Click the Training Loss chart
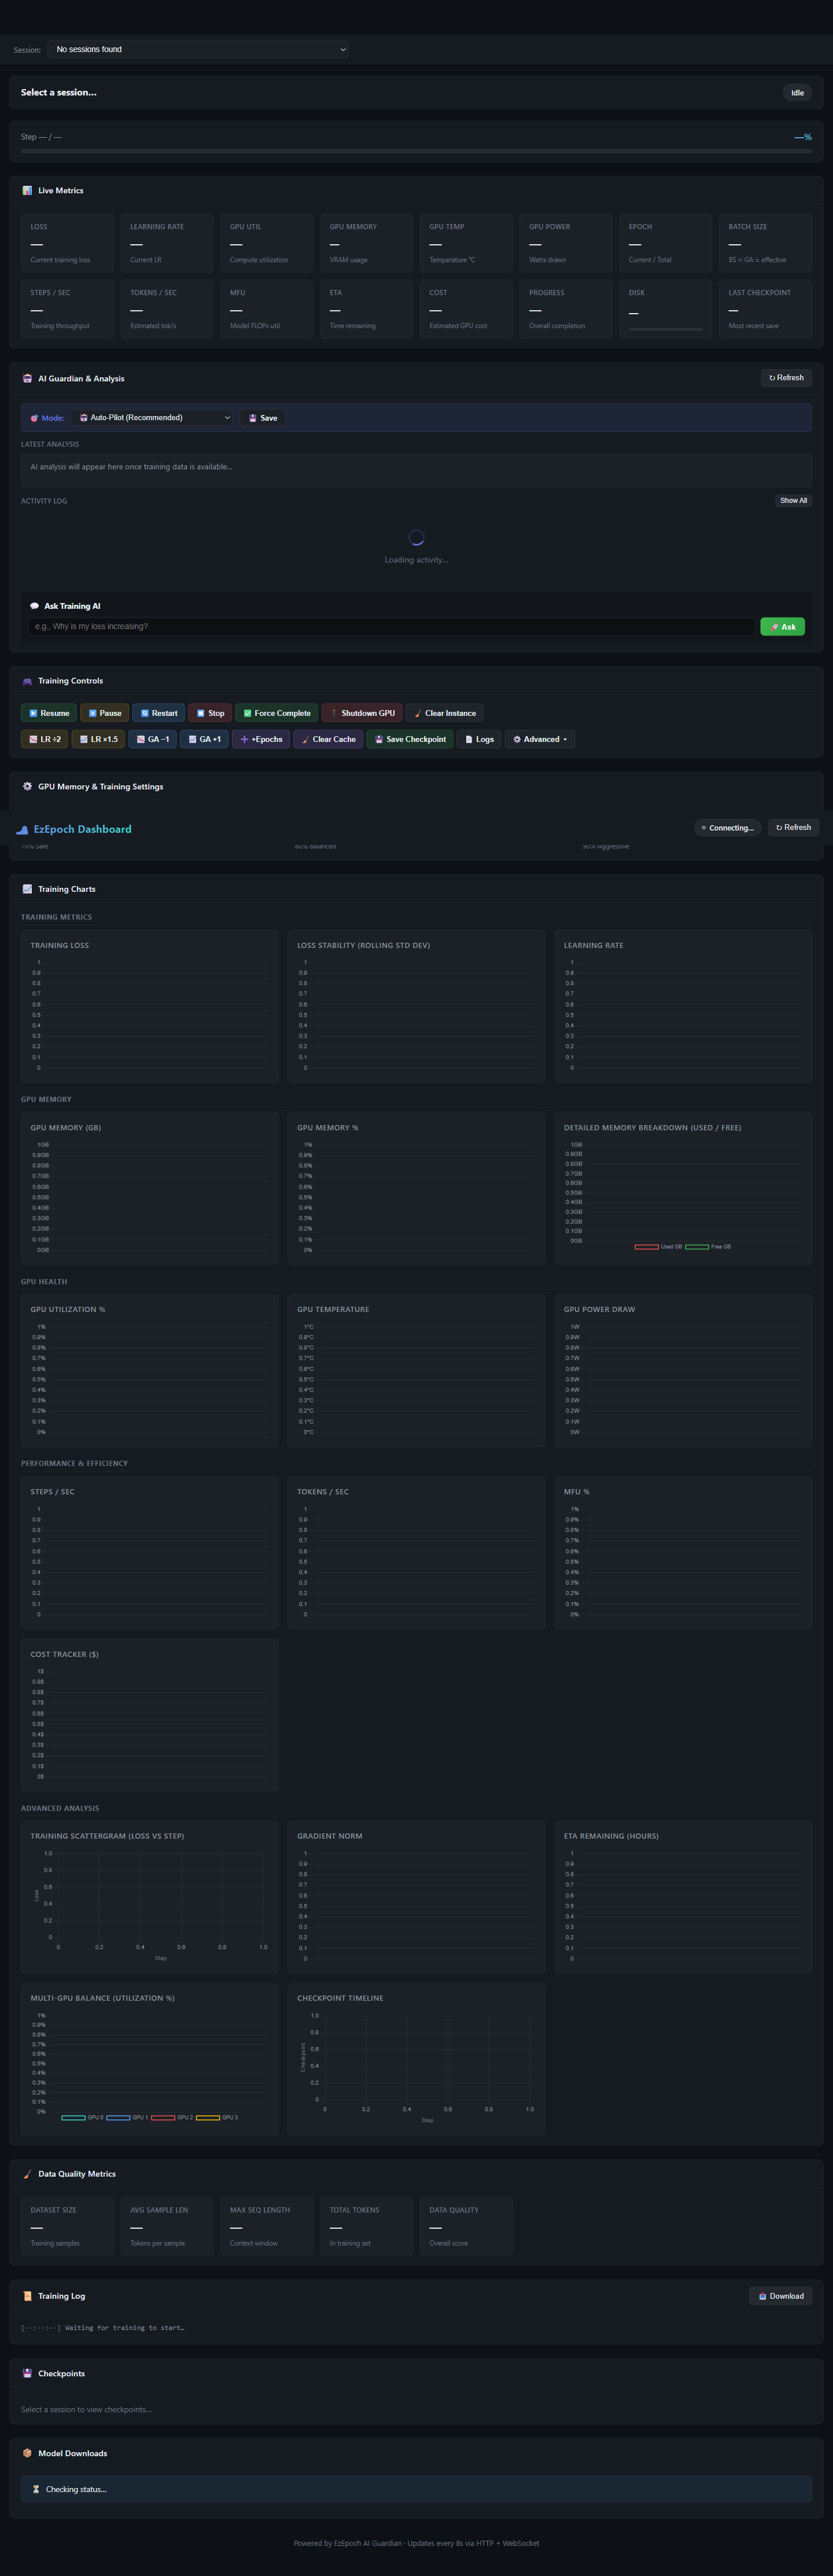 coord(150,1006)
